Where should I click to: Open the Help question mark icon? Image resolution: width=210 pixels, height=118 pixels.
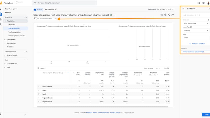click(203, 3)
